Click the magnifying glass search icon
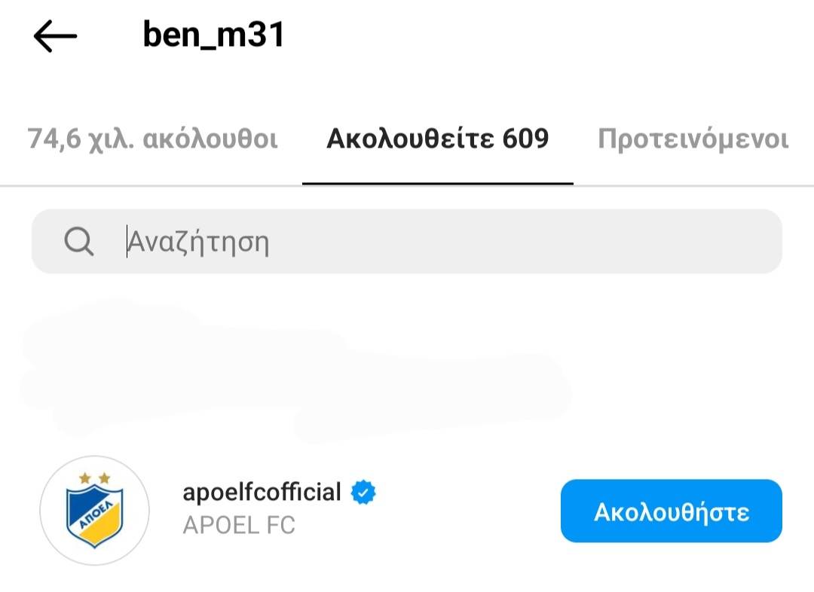This screenshot has height=592, width=814. pyautogui.click(x=78, y=242)
